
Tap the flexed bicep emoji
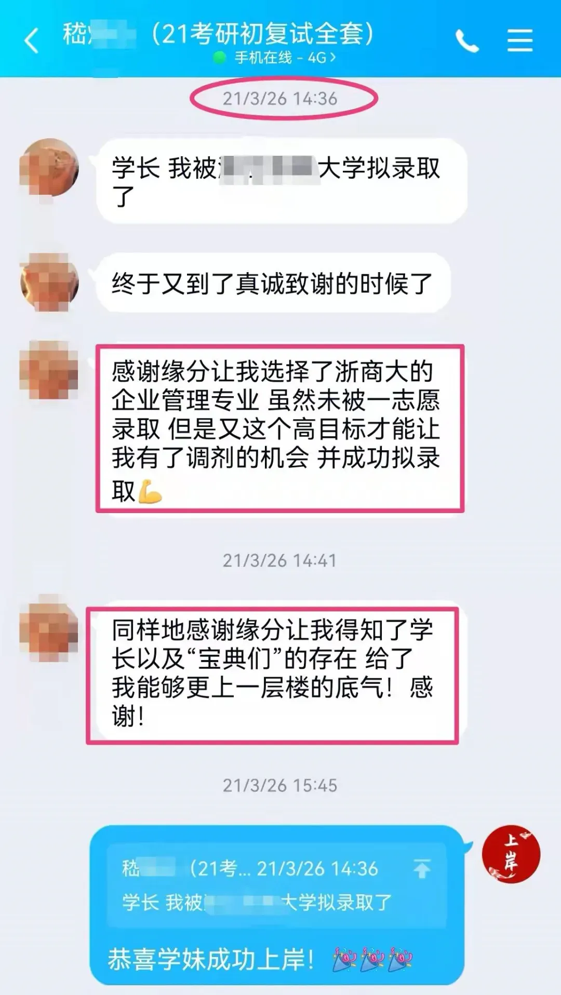point(151,491)
